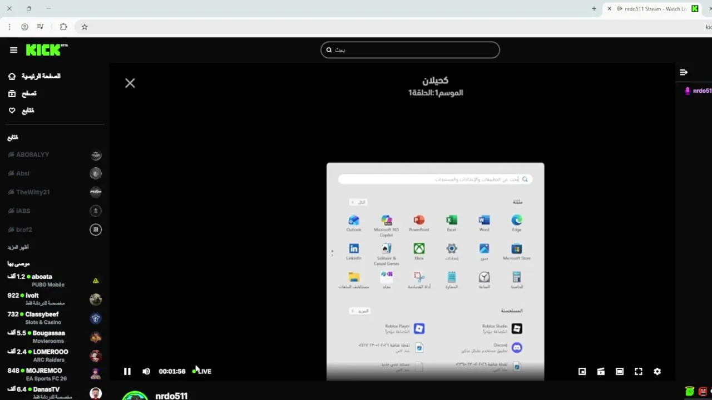The height and width of the screenshot is (400, 712).
Task: Click the green emote in chat
Action: coord(690,392)
